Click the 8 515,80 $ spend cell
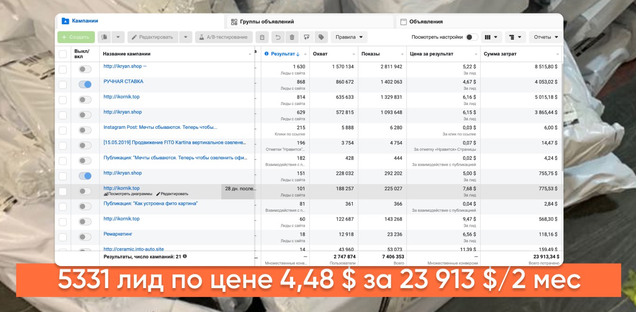The height and width of the screenshot is (312, 636). (x=546, y=67)
